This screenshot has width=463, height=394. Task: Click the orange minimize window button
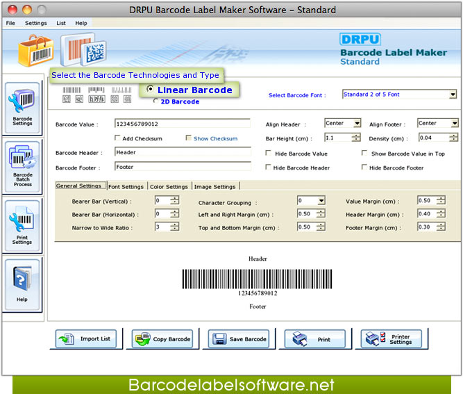coord(27,10)
